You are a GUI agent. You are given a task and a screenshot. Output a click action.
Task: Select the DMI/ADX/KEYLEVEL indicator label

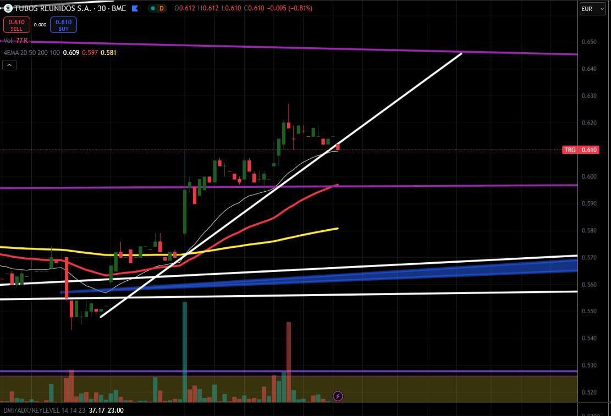(43, 410)
